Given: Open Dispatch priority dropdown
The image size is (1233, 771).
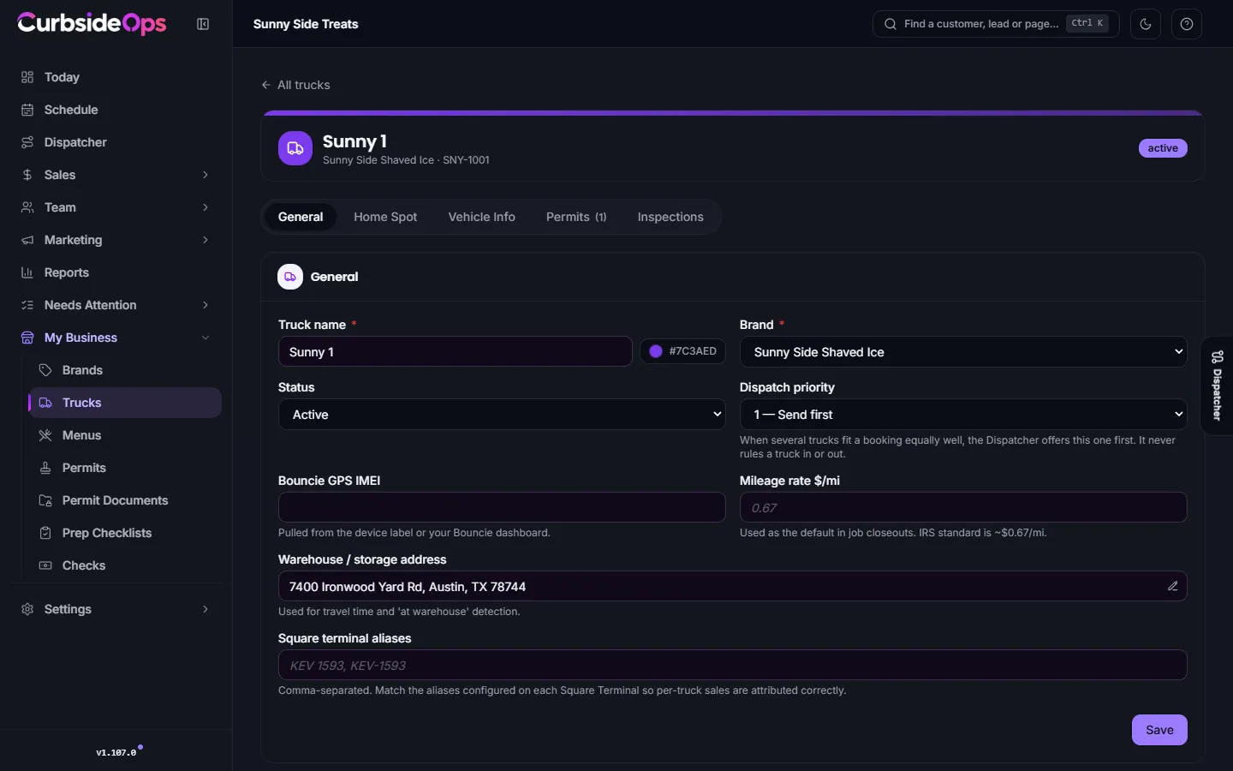Looking at the screenshot, I should point(963,415).
